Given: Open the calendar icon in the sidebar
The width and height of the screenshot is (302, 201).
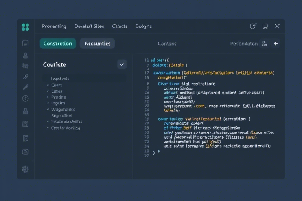Looking at the screenshot, I should (x=26, y=43).
